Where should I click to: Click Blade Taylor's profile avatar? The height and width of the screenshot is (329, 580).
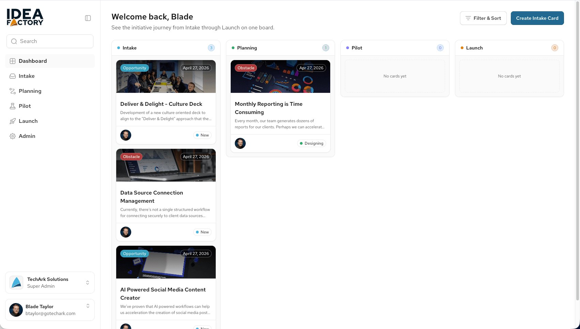[x=16, y=310]
